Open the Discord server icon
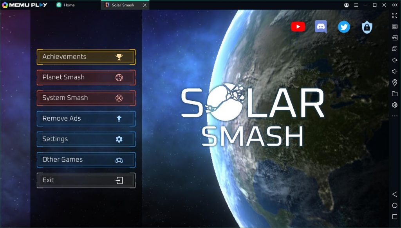Viewport: 401px width, 228px height. 321,27
